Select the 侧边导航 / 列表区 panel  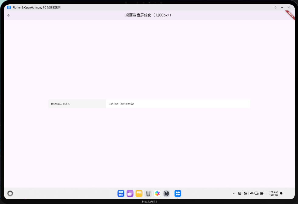click(77, 104)
